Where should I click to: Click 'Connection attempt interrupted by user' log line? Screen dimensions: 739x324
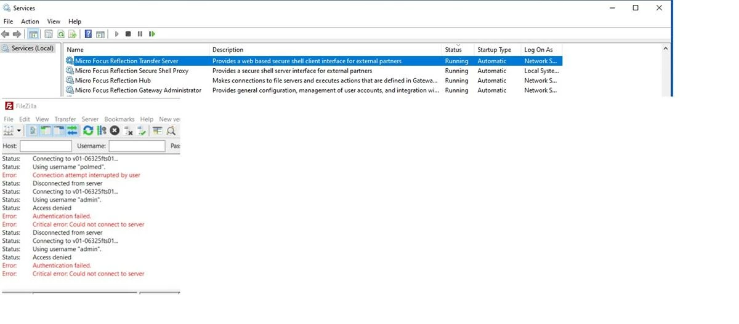(x=86, y=175)
